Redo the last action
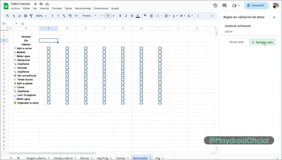282x160 pixels. (x=20, y=16)
